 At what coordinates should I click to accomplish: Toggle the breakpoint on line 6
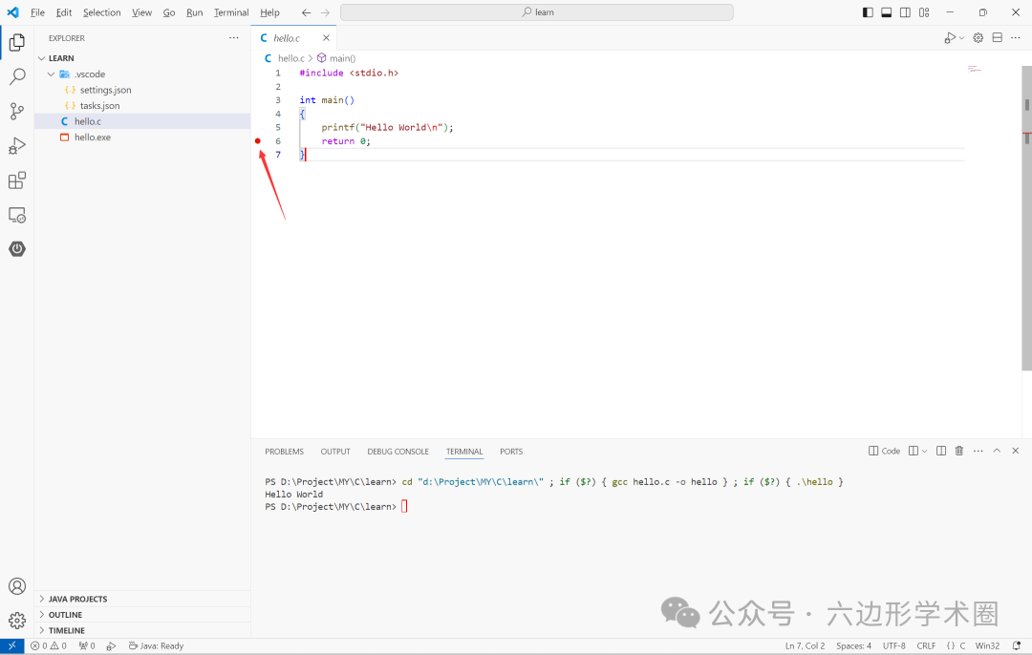(257, 140)
